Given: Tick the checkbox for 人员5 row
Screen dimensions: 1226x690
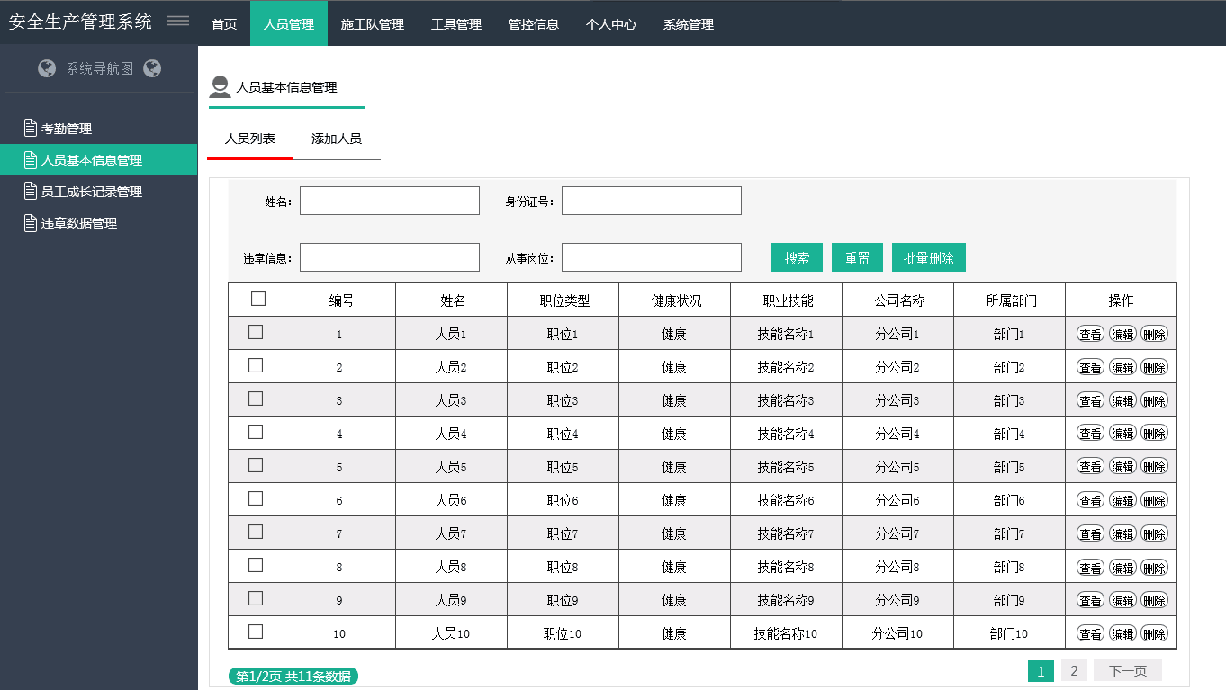Looking at the screenshot, I should [x=256, y=465].
